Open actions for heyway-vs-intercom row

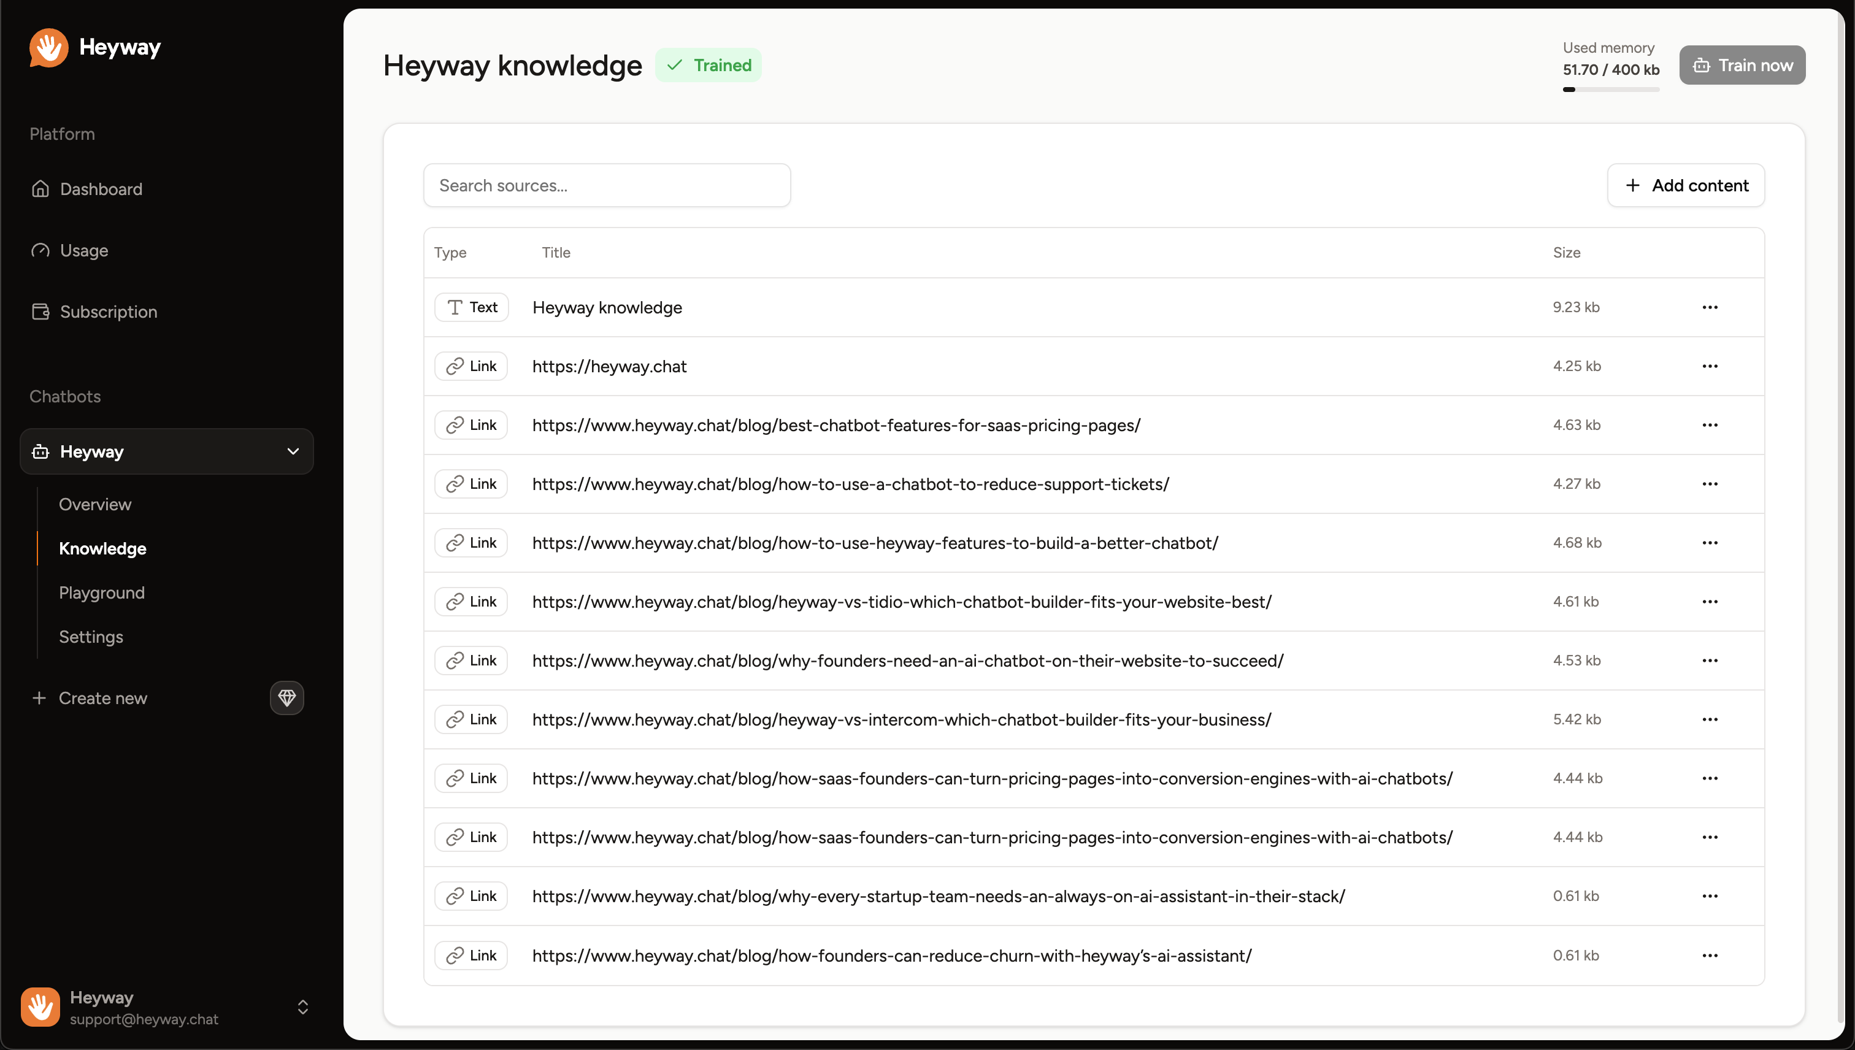(1710, 719)
